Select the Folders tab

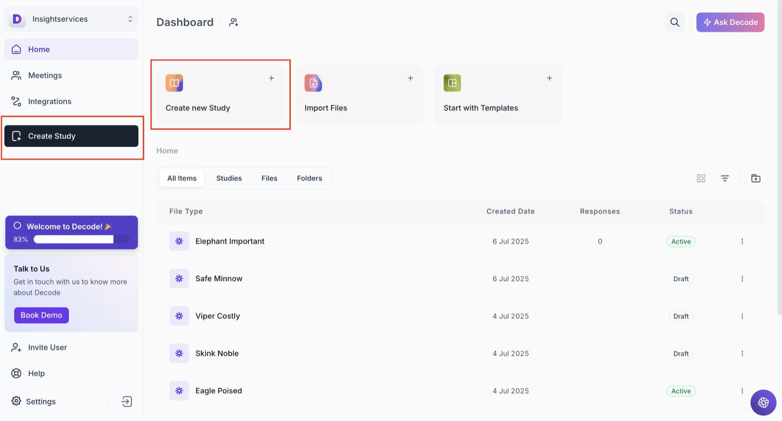(x=309, y=178)
